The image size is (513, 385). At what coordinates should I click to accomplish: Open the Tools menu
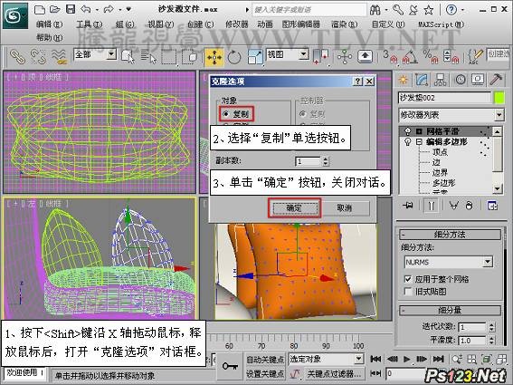click(x=90, y=24)
